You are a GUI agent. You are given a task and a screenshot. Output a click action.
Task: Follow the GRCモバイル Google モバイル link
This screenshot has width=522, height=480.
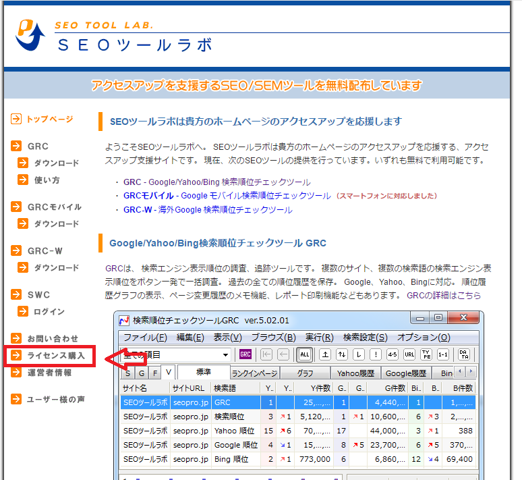227,196
